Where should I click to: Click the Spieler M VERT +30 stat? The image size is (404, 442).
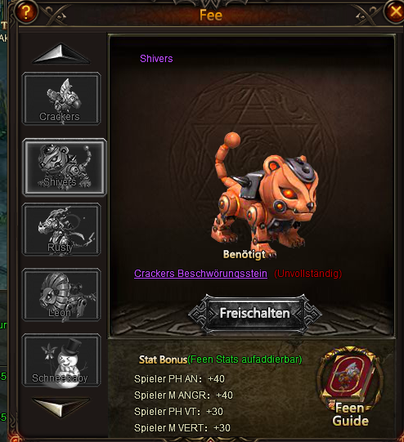click(x=182, y=428)
